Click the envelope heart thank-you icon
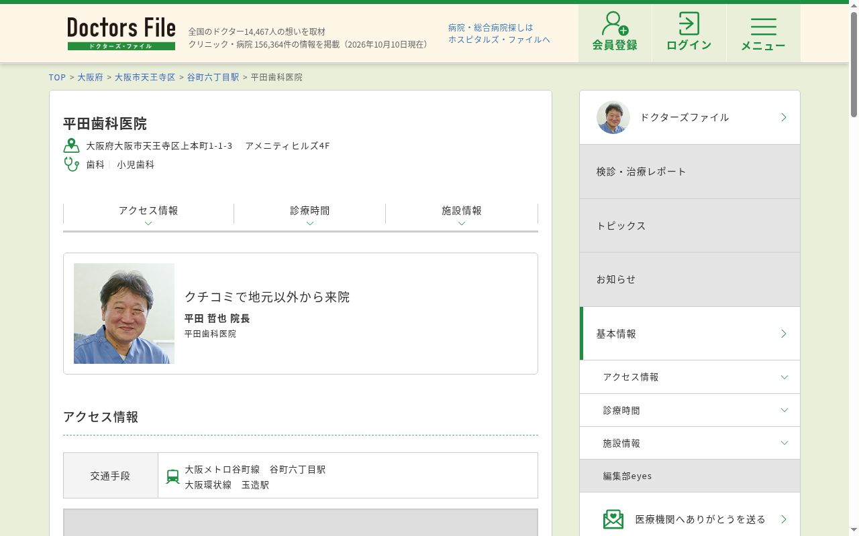The height and width of the screenshot is (536, 859). coord(613,519)
